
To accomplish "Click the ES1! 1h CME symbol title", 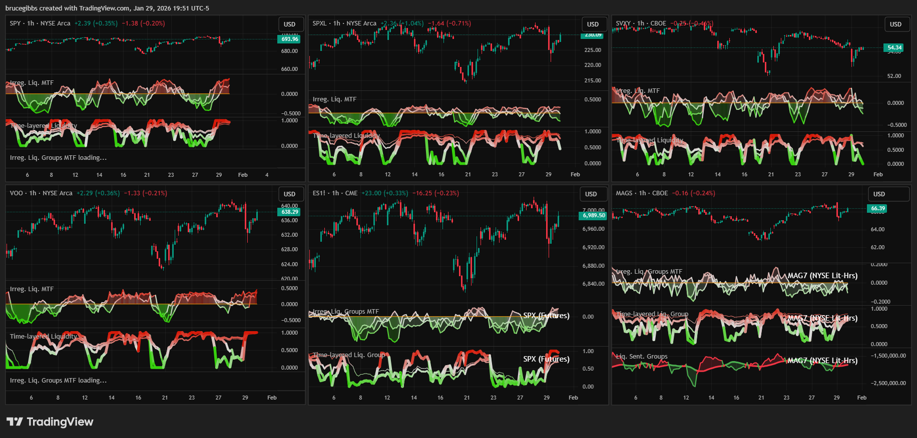I will pyautogui.click(x=335, y=193).
